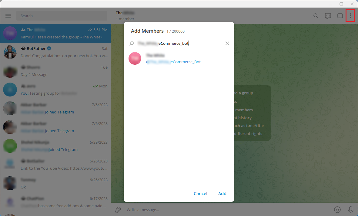Click the voice message microphone icon
358x216 pixels.
pos(350,210)
